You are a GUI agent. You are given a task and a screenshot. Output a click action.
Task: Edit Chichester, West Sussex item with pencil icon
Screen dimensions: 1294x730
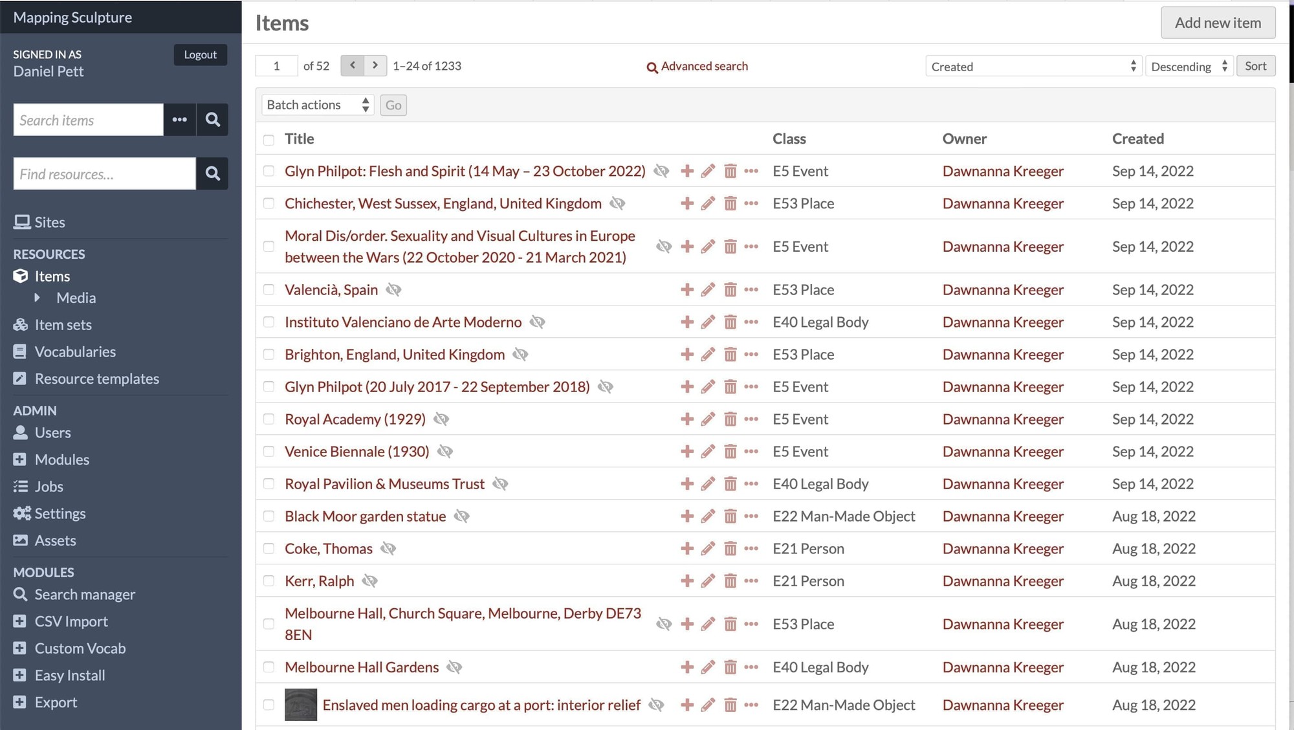pyautogui.click(x=708, y=203)
